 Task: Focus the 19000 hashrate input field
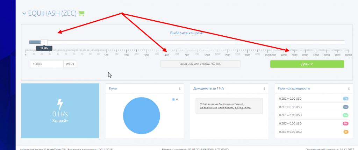47,64
